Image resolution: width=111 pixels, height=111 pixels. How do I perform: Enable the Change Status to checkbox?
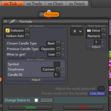(x=36, y=100)
